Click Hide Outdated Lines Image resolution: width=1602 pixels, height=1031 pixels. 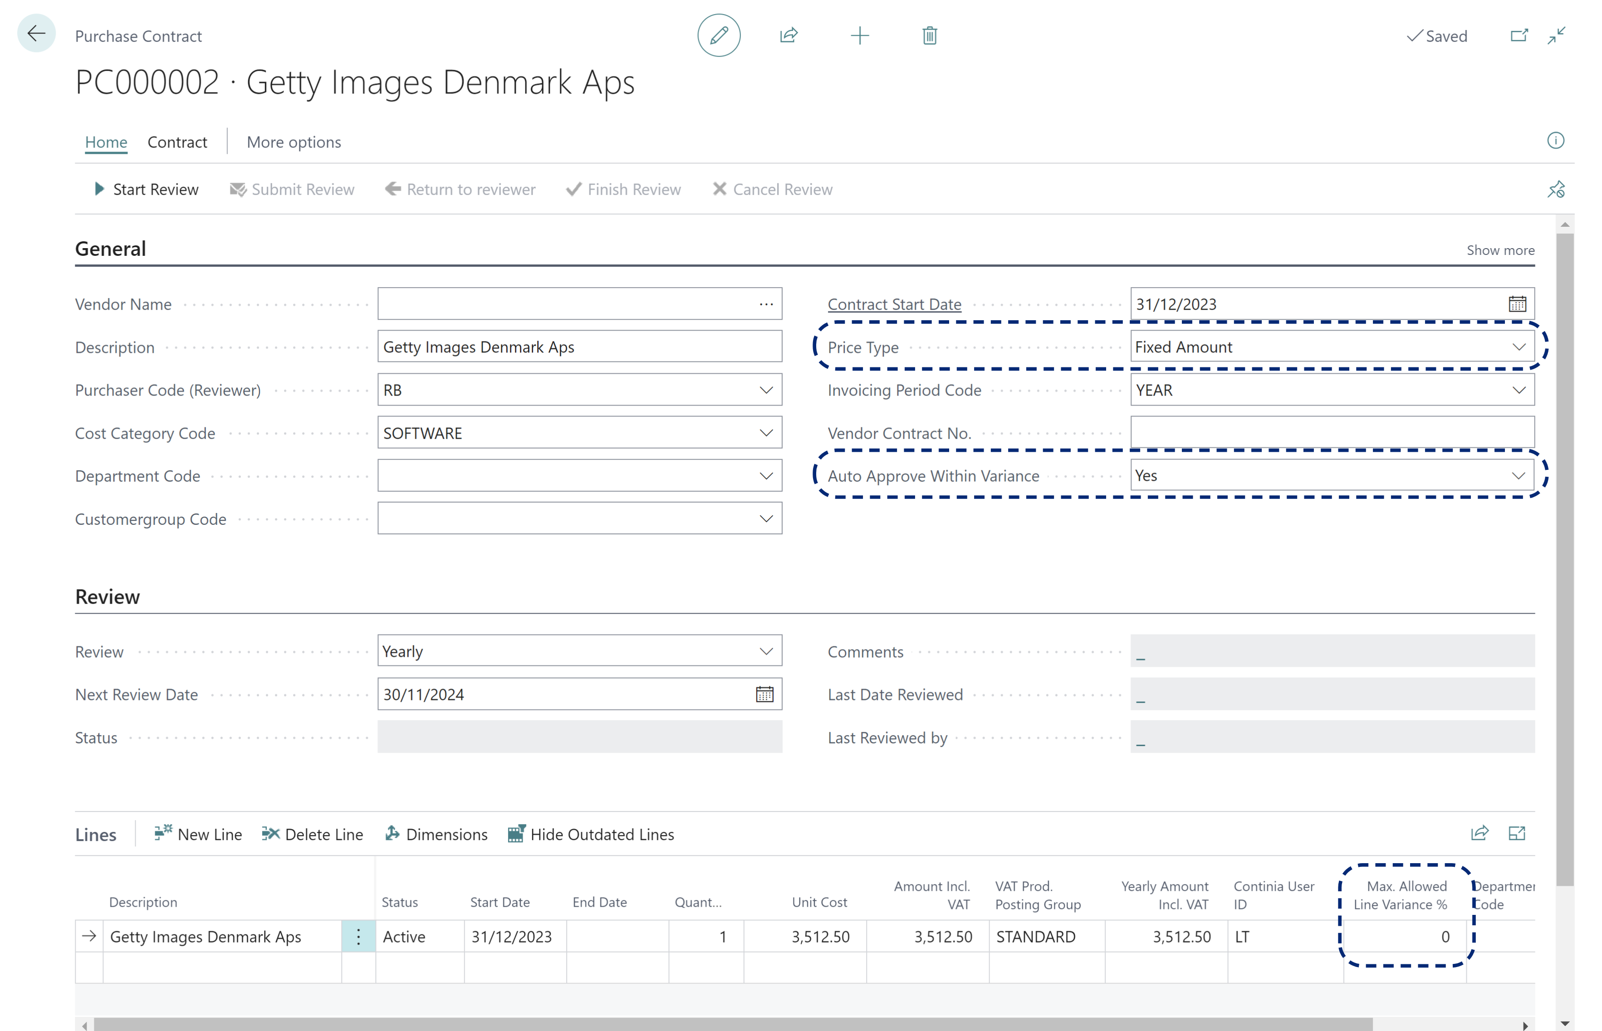pos(591,834)
